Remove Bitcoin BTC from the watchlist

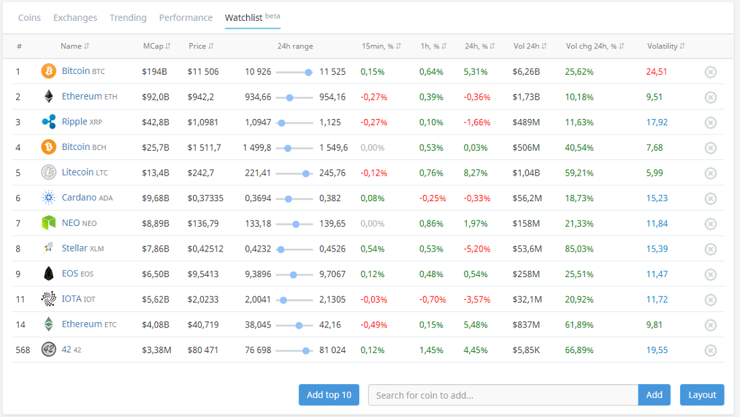(710, 72)
